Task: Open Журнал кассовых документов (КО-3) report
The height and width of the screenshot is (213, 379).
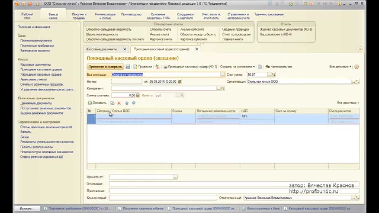Action: 286,29
